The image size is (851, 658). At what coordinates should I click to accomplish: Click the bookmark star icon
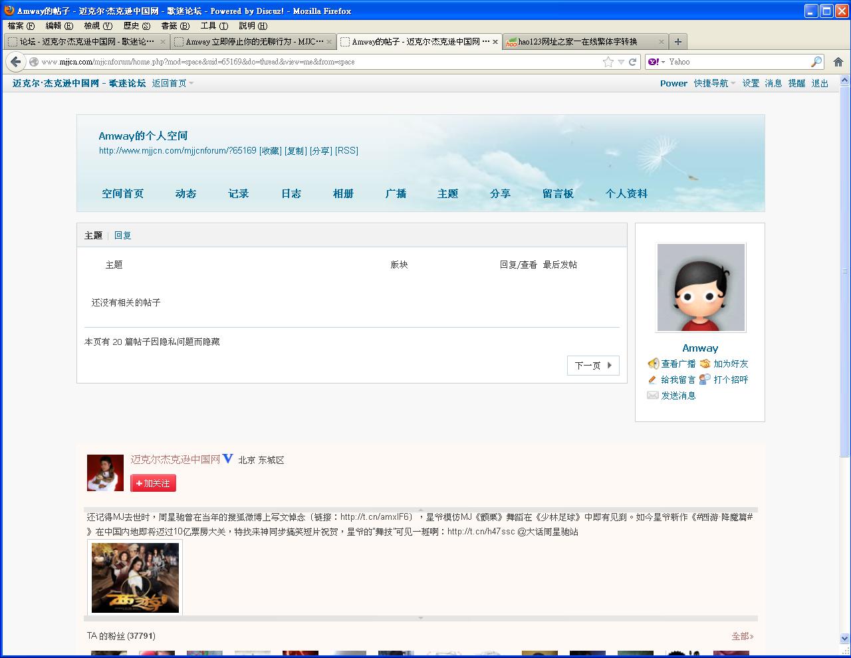pyautogui.click(x=608, y=62)
